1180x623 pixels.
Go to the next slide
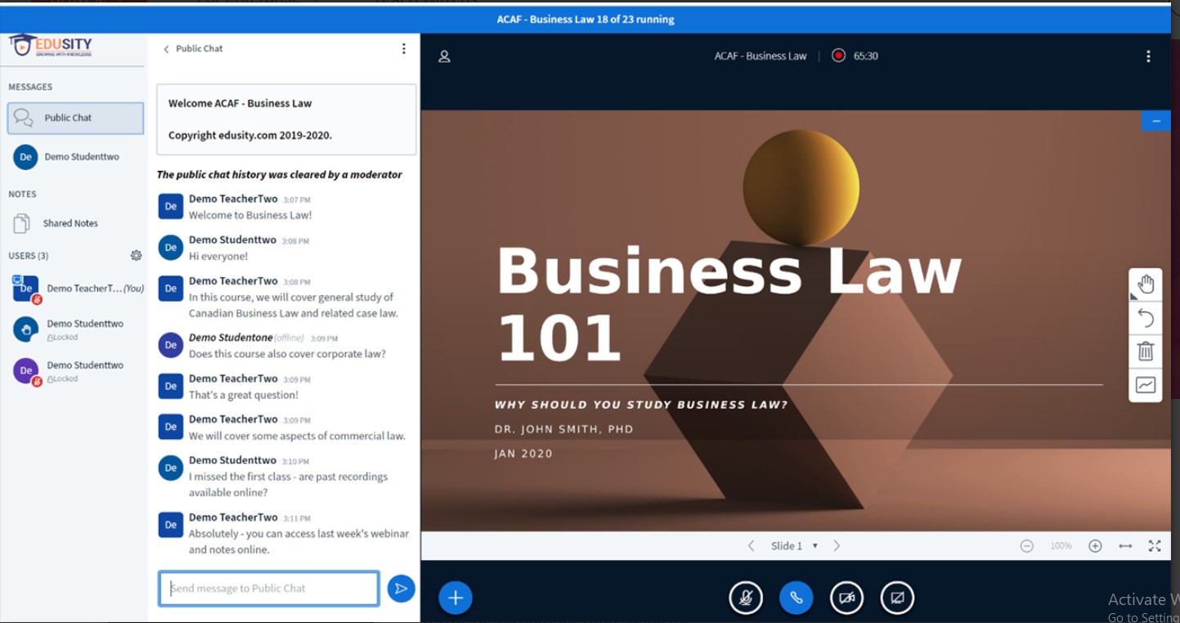coord(837,546)
